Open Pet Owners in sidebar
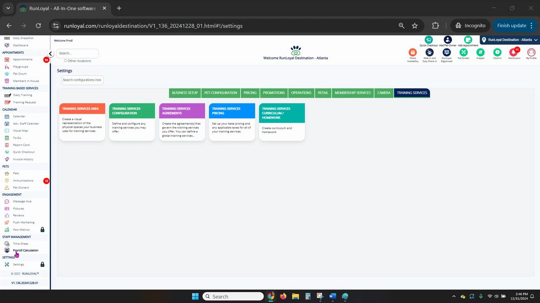540x303 pixels. click(x=21, y=188)
